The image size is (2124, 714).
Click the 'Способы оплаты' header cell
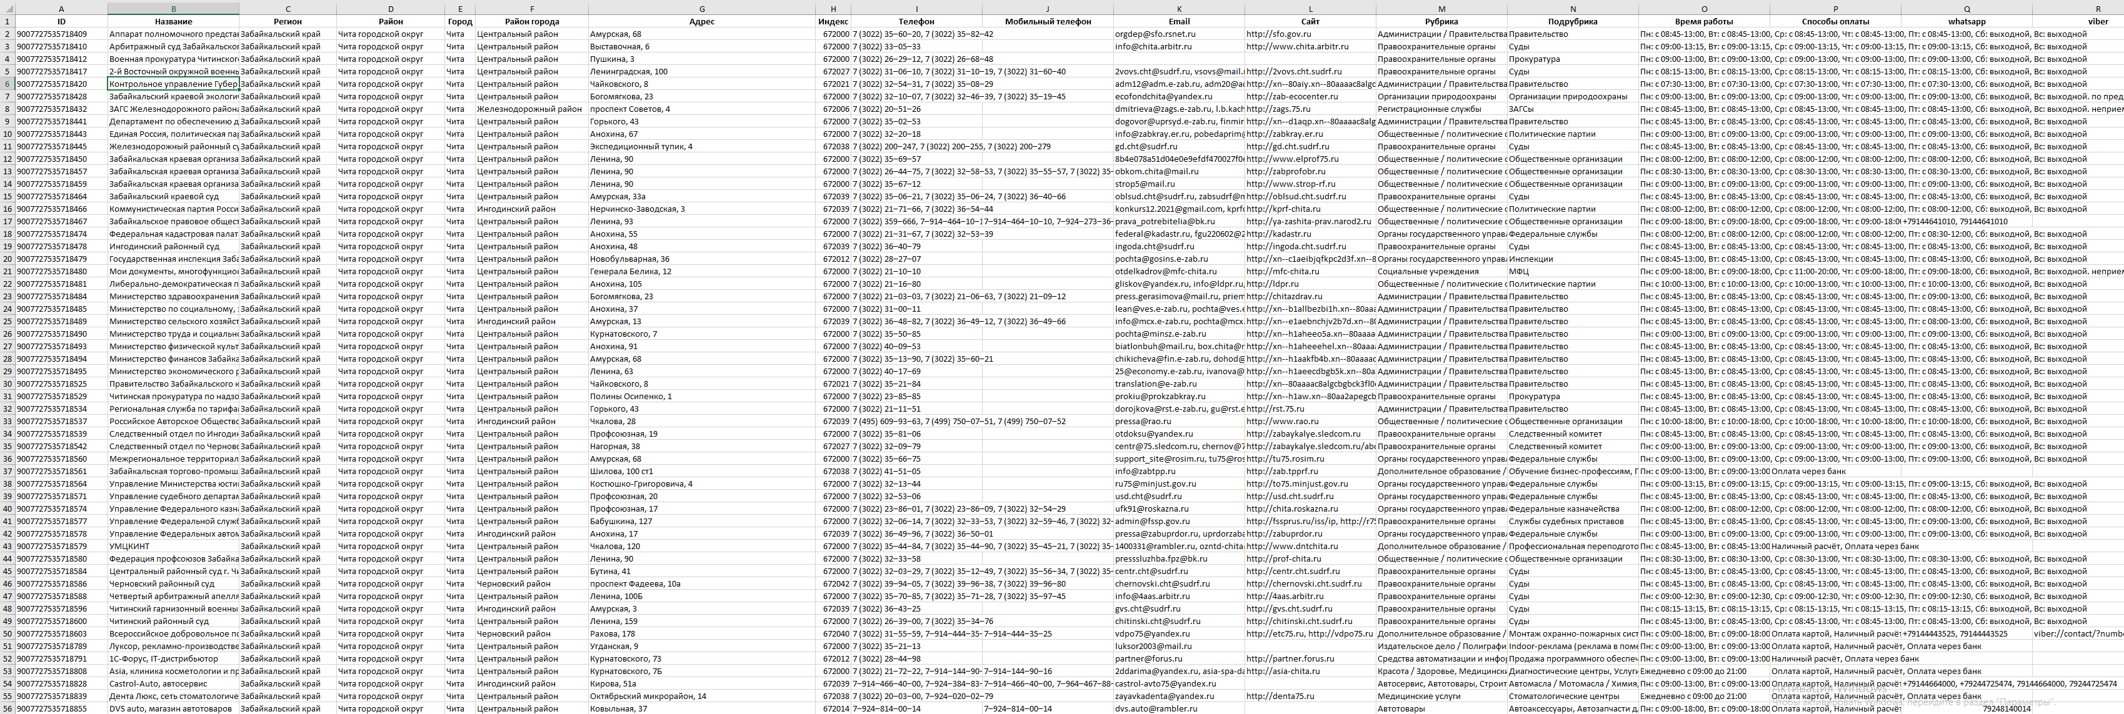click(1835, 21)
